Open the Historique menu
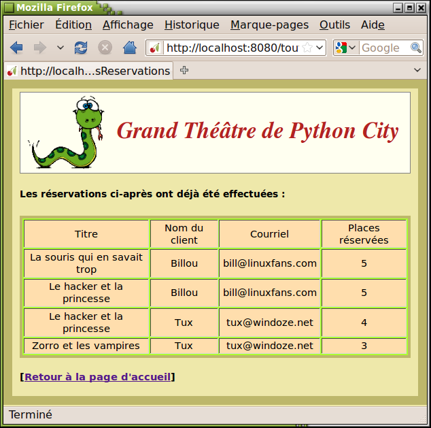431x428 pixels. point(192,24)
